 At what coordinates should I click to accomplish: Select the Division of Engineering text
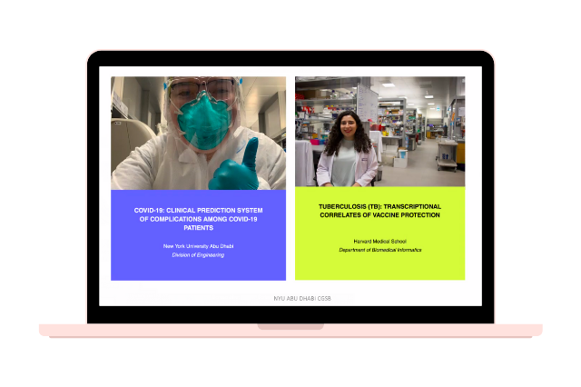(x=198, y=255)
